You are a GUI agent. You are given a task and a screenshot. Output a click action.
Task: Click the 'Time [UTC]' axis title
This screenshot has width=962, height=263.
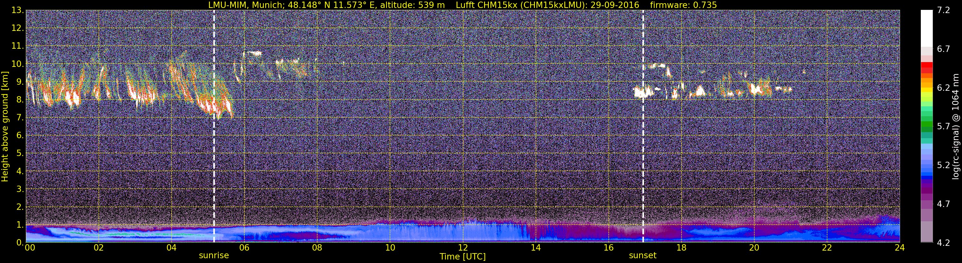pyautogui.click(x=463, y=257)
